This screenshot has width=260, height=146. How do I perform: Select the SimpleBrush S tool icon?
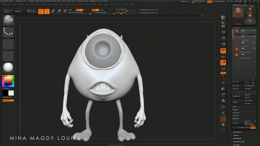coord(250,15)
